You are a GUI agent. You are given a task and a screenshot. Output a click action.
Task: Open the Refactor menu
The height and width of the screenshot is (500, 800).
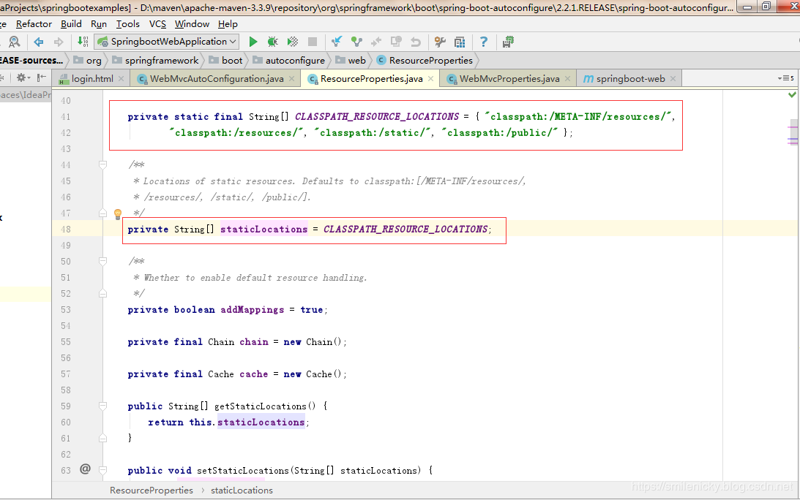[34, 24]
